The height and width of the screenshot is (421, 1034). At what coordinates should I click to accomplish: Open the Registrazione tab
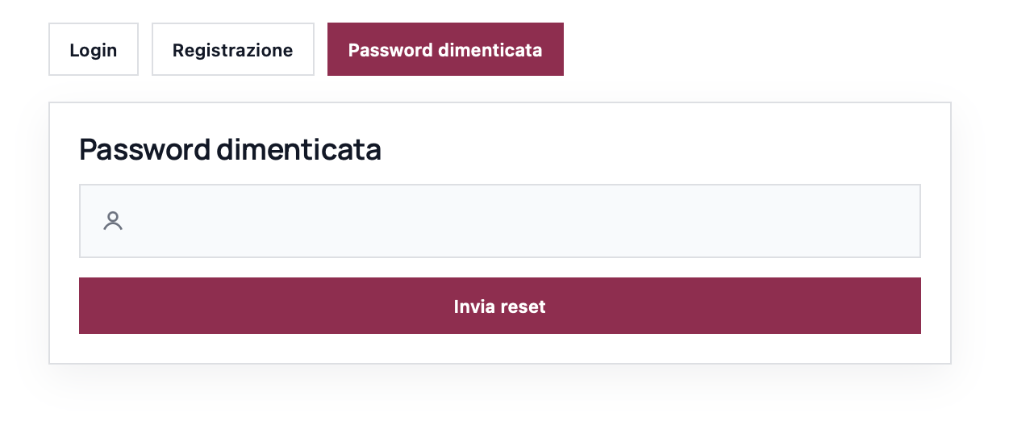pos(232,50)
